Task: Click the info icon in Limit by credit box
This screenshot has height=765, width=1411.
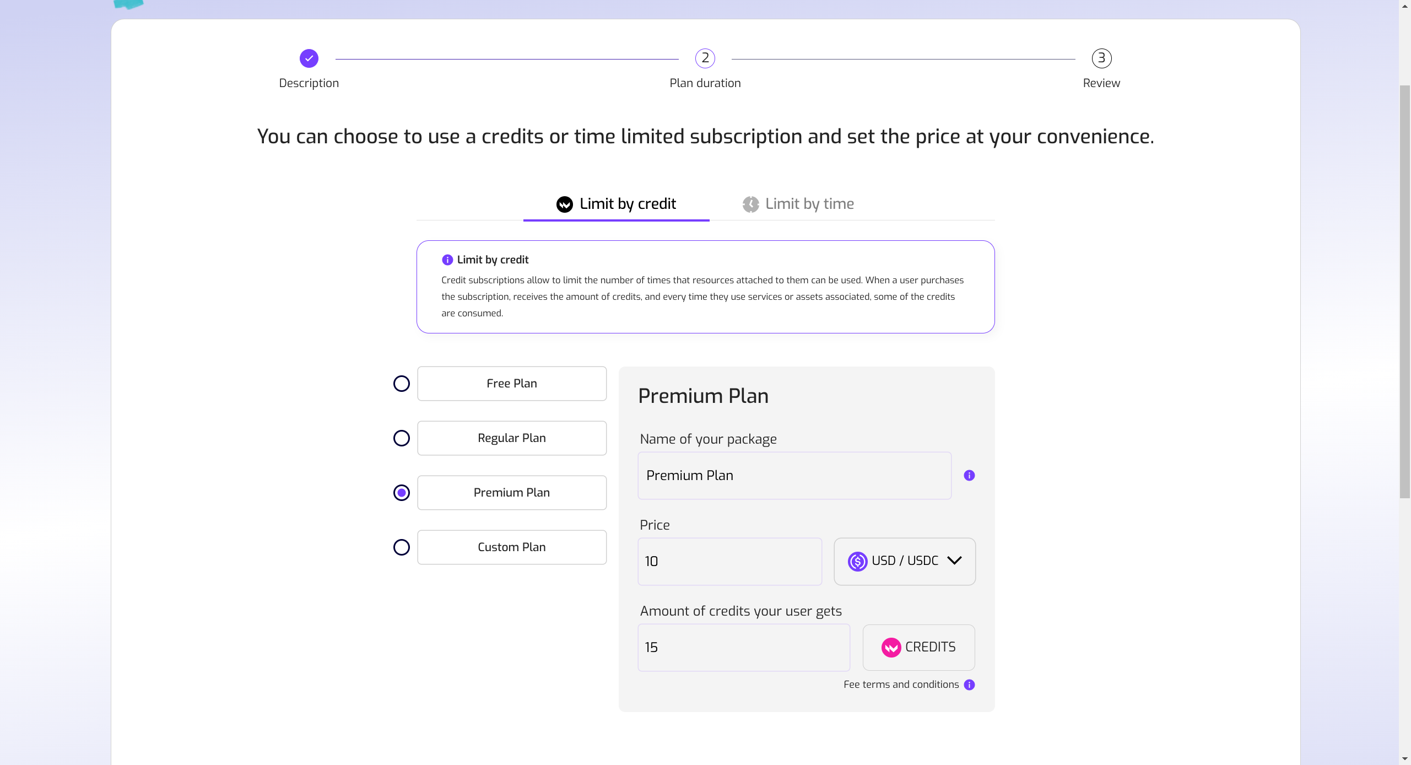Action: [447, 260]
